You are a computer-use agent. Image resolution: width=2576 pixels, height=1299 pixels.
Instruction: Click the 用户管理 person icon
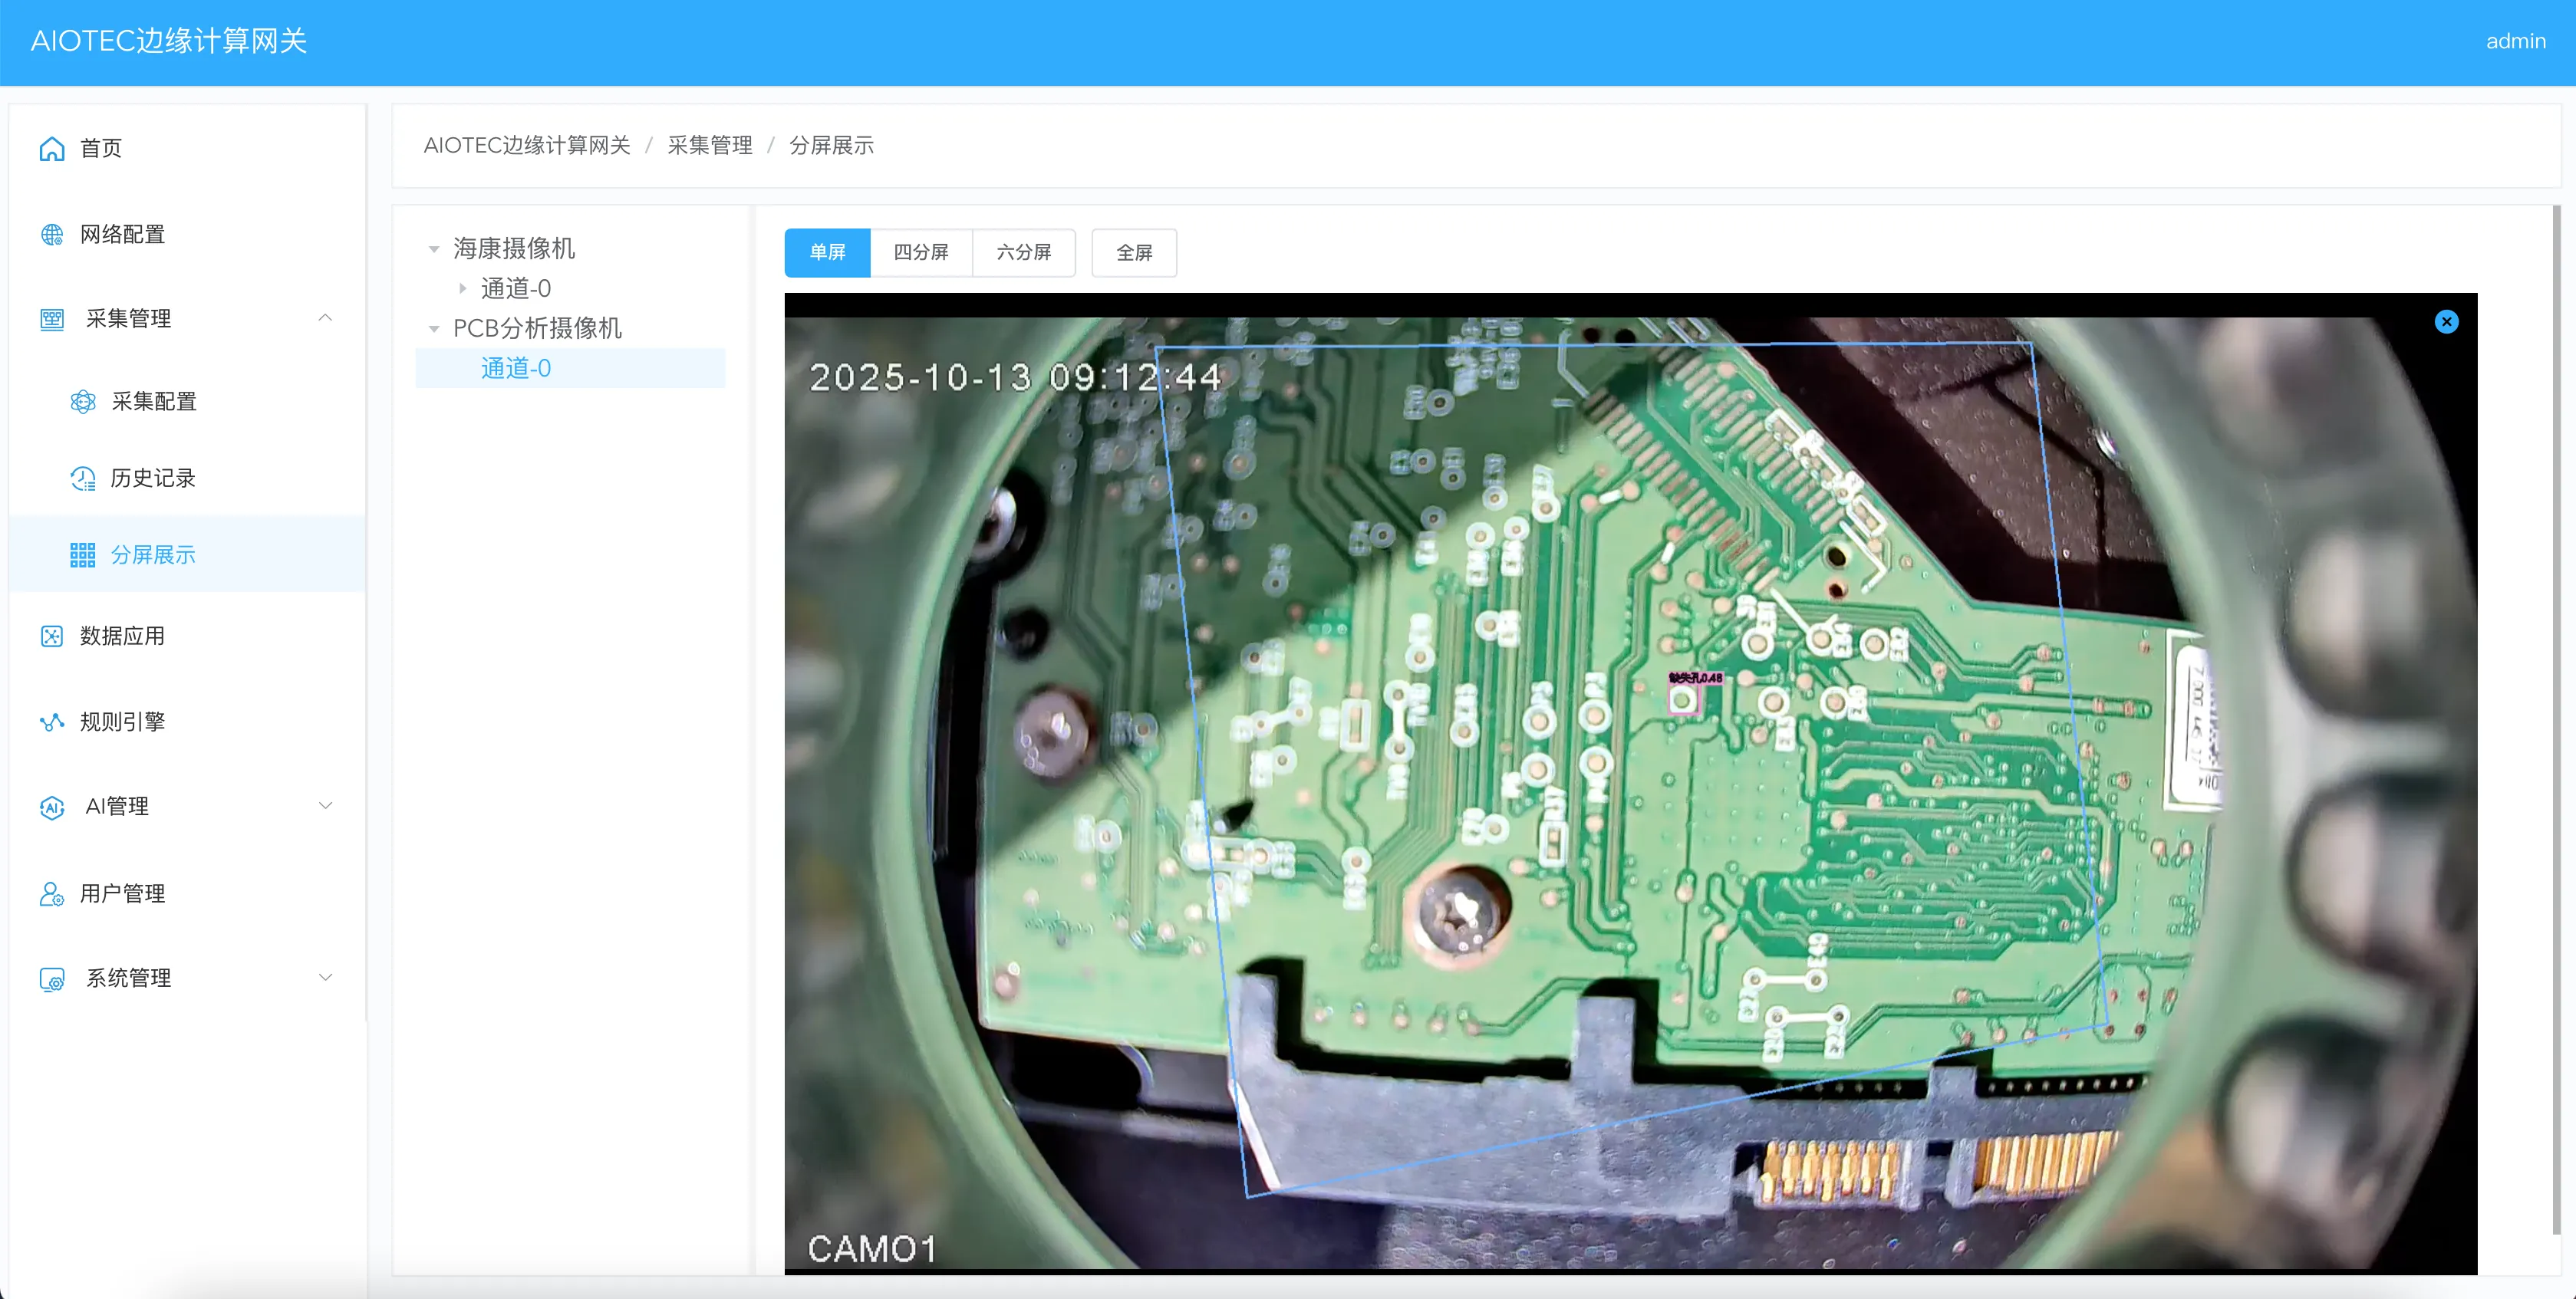pyautogui.click(x=52, y=893)
